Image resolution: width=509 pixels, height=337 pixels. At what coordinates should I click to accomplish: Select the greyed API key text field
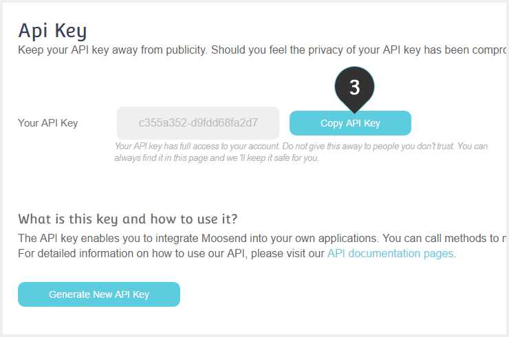[198, 122]
